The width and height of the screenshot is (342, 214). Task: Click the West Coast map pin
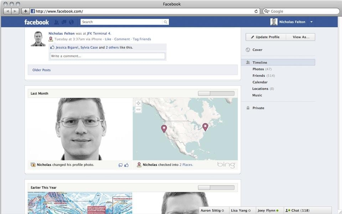(164, 129)
